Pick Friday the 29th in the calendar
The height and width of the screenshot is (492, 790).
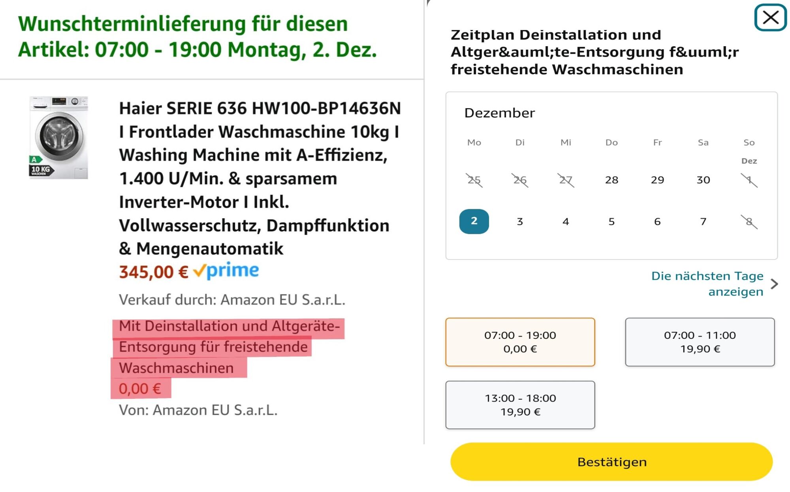click(657, 180)
